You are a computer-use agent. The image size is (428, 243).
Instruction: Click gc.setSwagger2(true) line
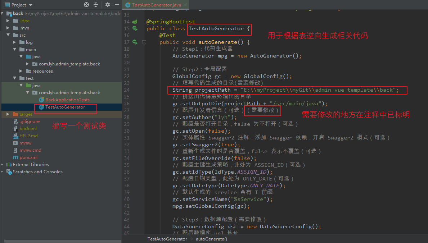pos(206,145)
